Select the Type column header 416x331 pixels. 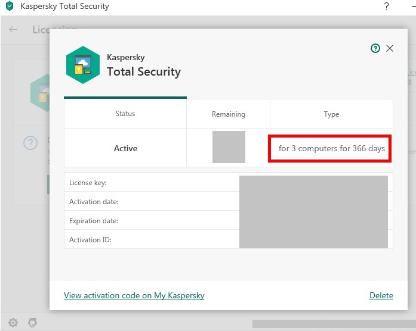(x=331, y=114)
